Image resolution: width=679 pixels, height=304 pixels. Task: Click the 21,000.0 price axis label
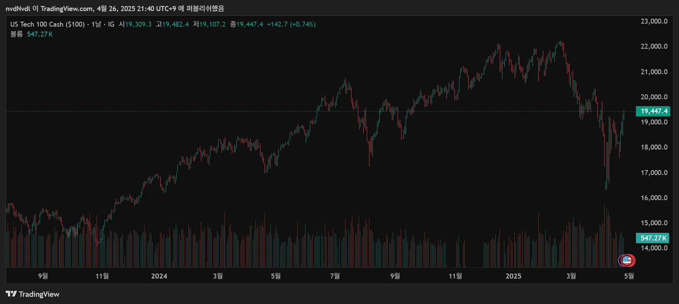[654, 72]
